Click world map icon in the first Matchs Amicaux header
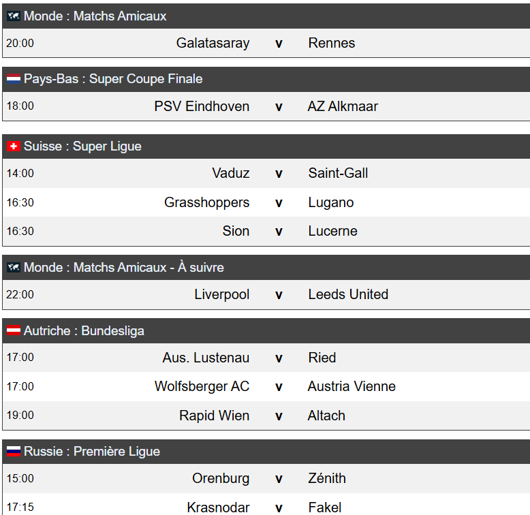Viewport: 530px width, 515px height. [x=14, y=16]
